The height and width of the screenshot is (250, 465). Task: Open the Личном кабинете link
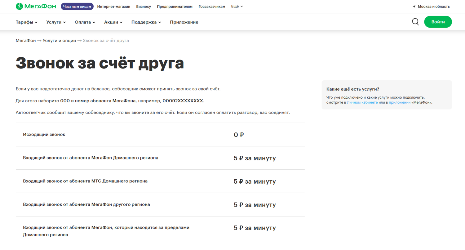pyautogui.click(x=362, y=102)
